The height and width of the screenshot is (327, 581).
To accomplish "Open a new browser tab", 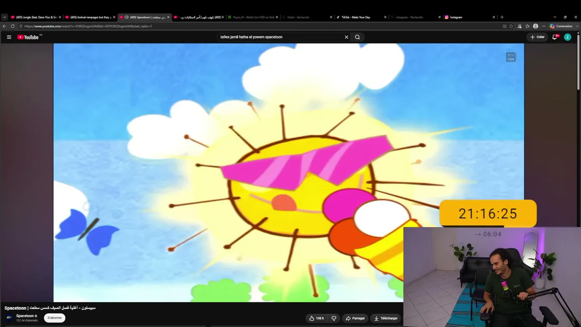I will (x=502, y=17).
